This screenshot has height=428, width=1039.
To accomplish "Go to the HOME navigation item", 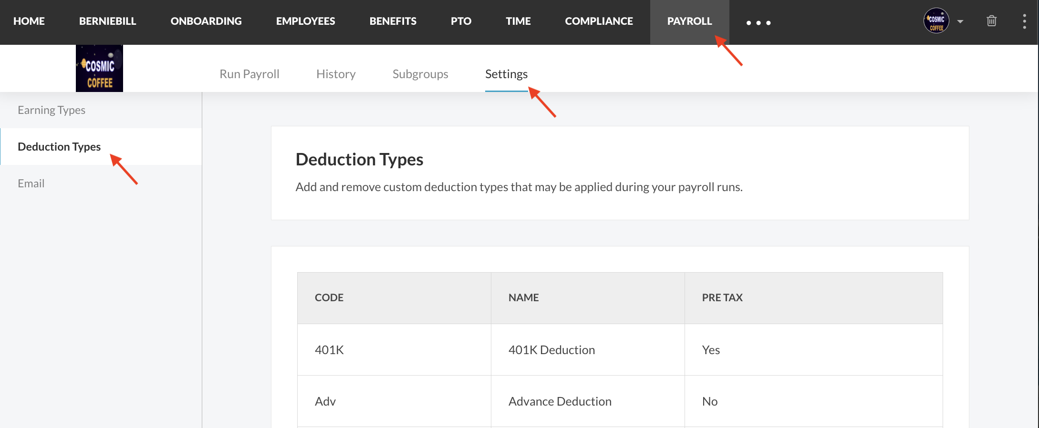I will (x=29, y=21).
